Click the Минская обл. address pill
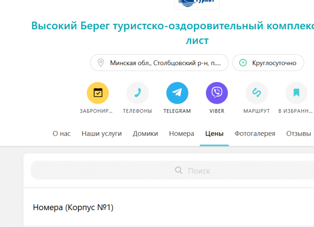Viewport: 314px width, 227px height. (159, 63)
